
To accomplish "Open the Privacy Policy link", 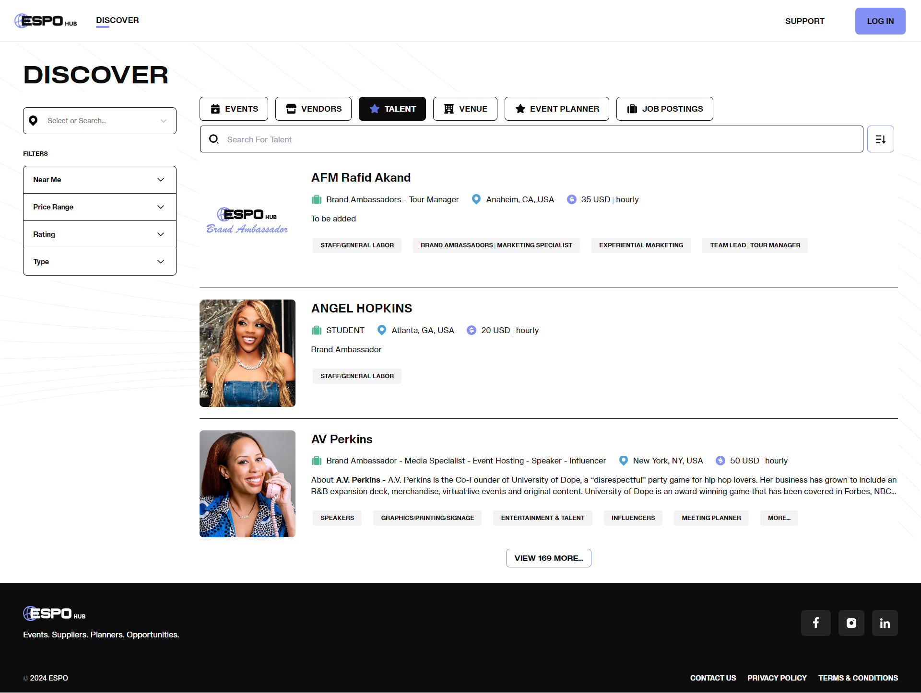I will click(777, 678).
